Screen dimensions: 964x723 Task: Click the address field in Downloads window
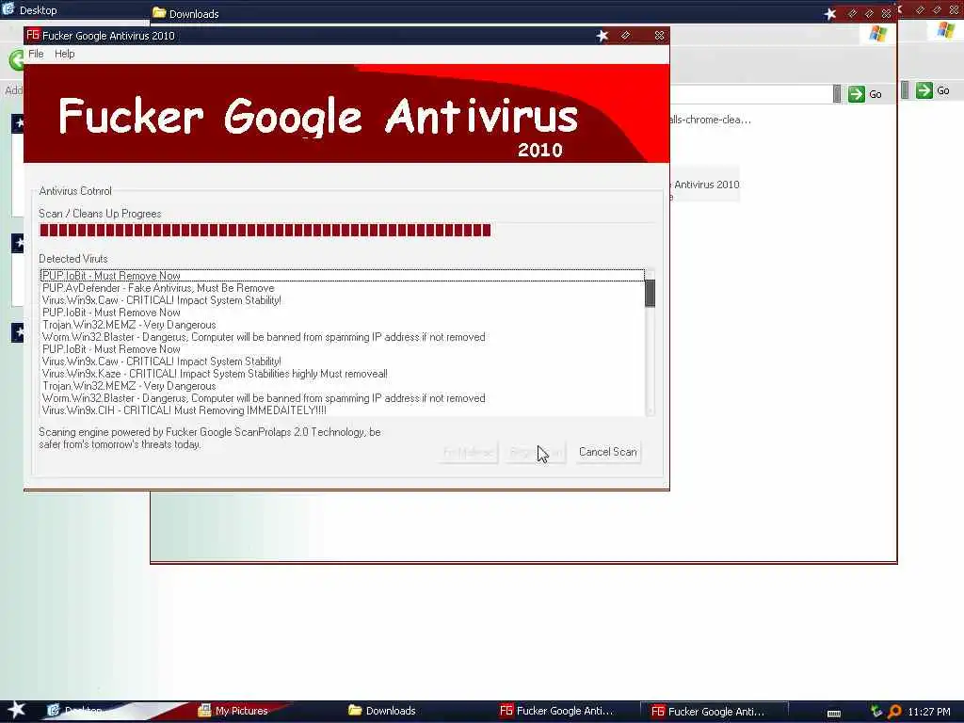[750, 94]
